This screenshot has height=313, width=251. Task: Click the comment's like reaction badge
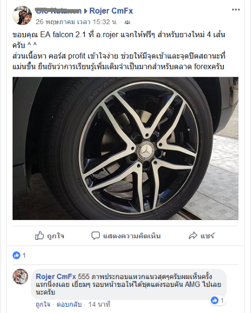click(218, 300)
